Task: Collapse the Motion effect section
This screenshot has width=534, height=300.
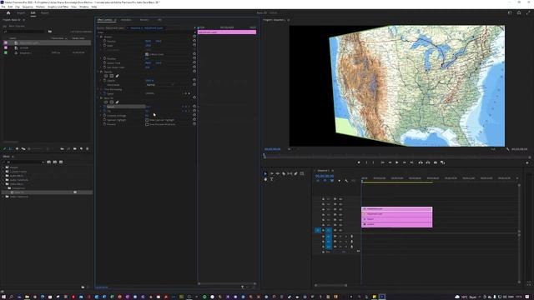Action: coord(98,37)
